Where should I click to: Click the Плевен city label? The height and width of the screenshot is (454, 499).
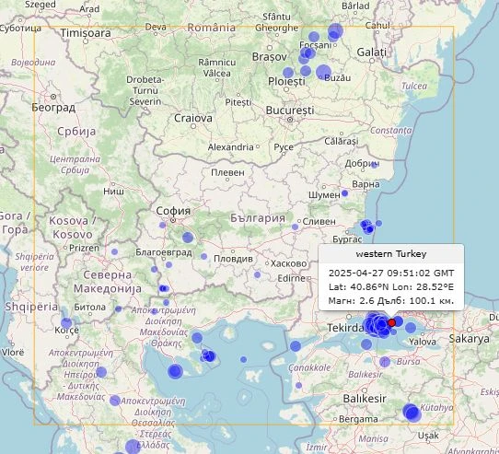(x=227, y=172)
